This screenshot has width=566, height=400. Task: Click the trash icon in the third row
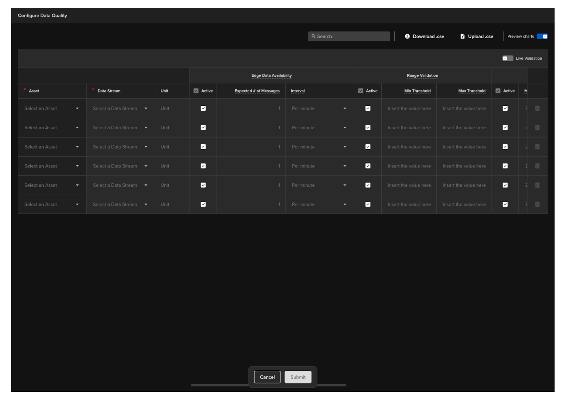click(537, 147)
